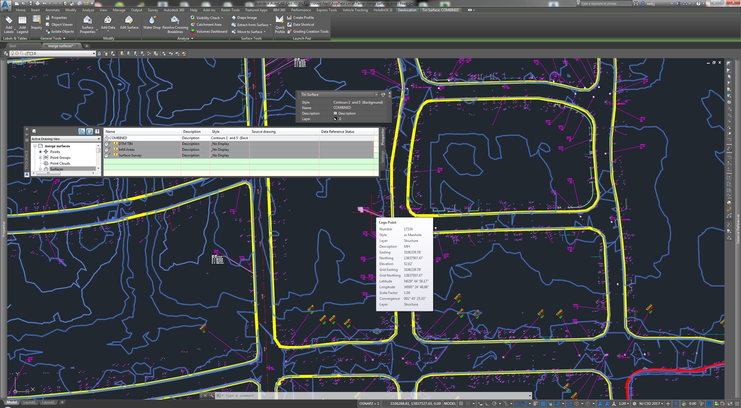Start the Water Drop analysis tool
Image resolution: width=741 pixels, height=408 pixels.
tap(152, 23)
